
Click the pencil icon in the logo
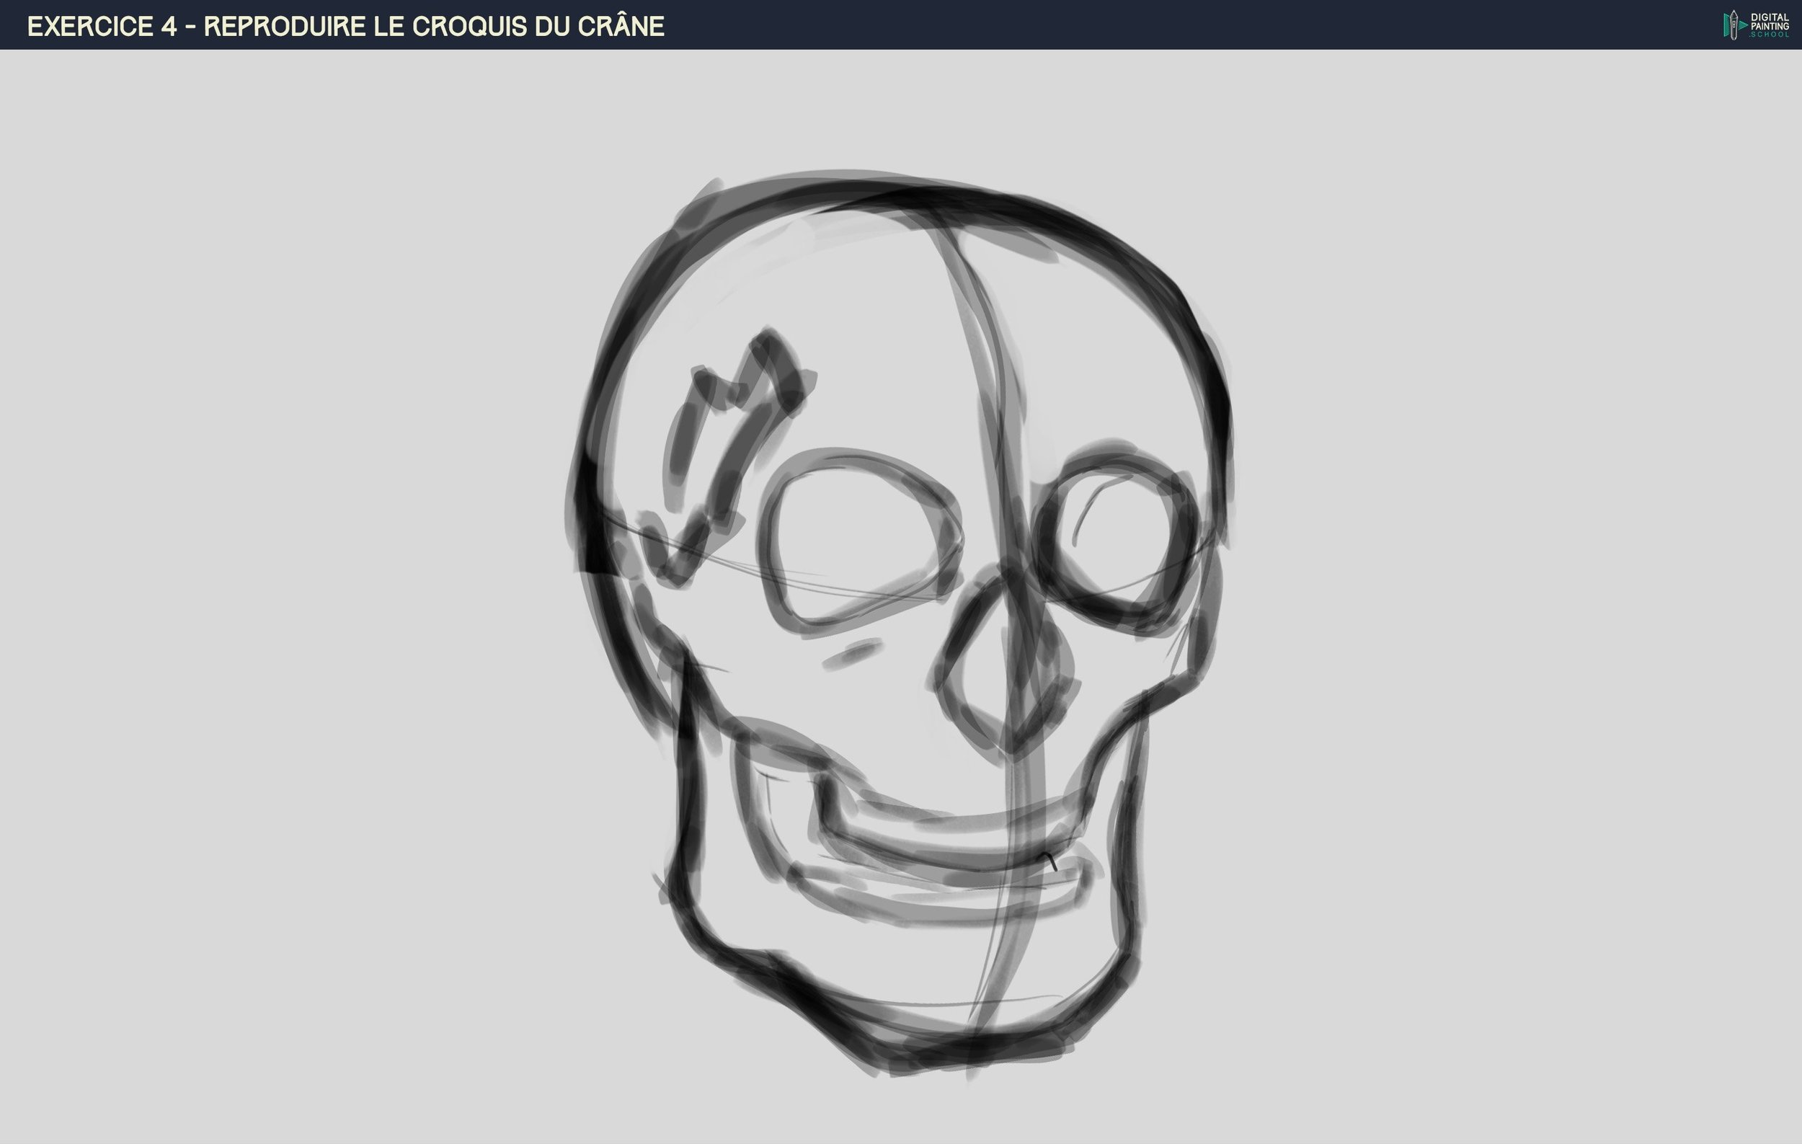coord(1733,25)
